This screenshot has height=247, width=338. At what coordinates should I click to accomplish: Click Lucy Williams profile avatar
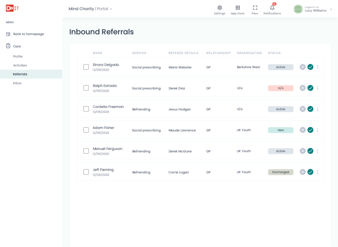pyautogui.click(x=298, y=9)
